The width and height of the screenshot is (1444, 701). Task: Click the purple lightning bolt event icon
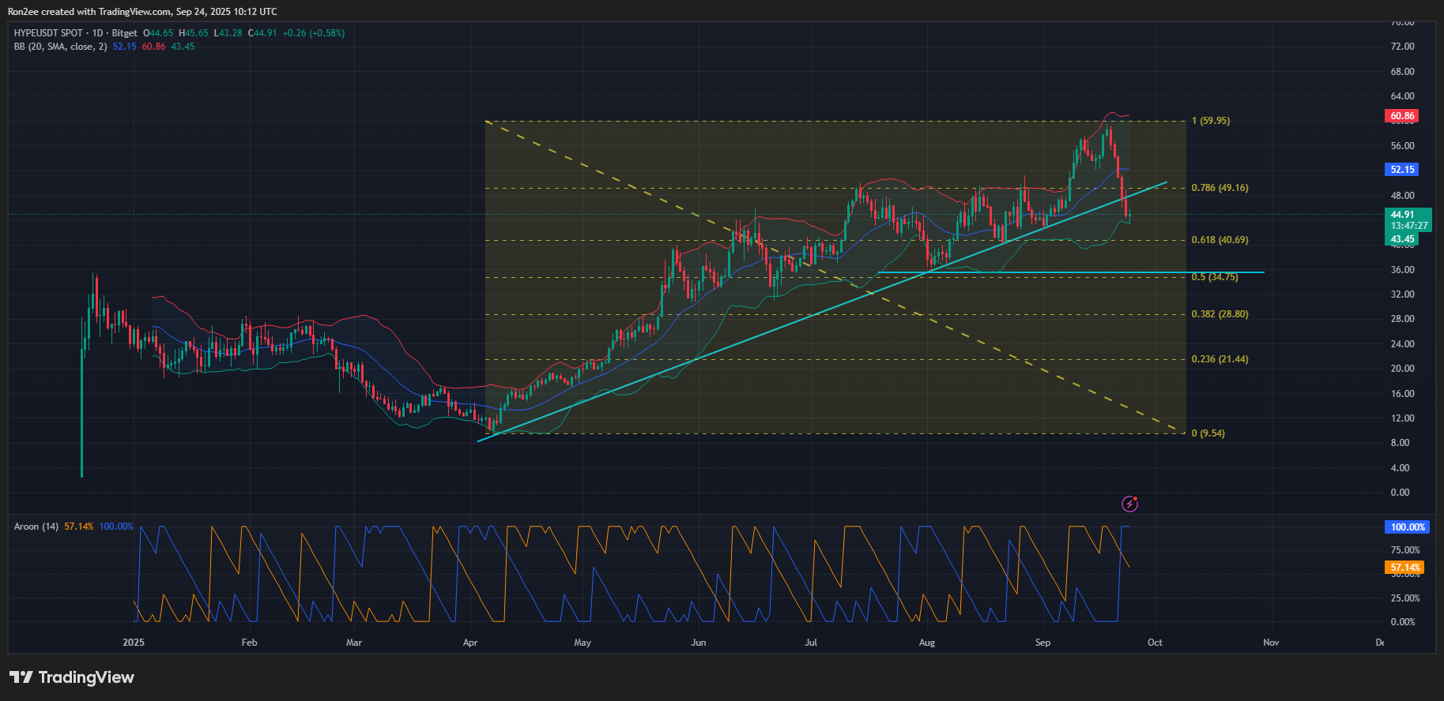point(1129,504)
